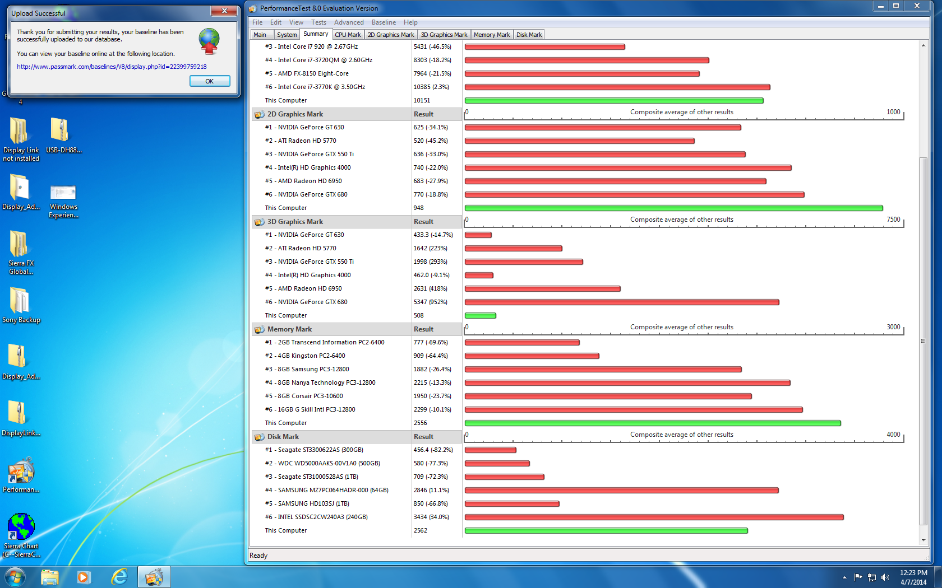
Task: Open the network tray icon
Action: (872, 577)
